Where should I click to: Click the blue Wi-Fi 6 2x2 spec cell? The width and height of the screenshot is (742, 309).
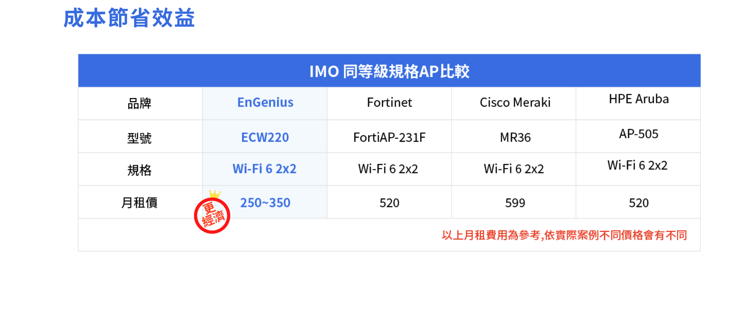coord(265,169)
